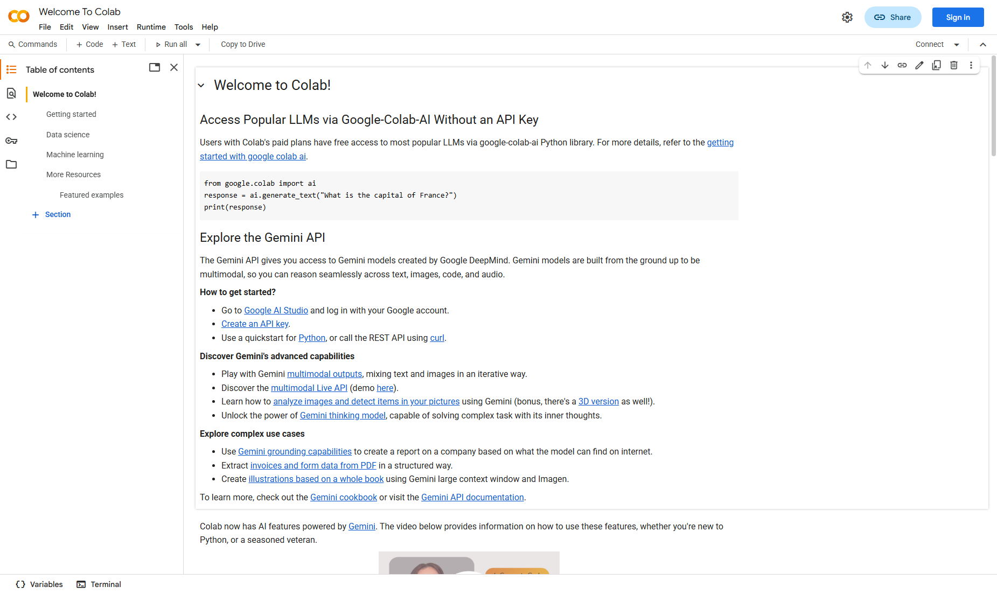The width and height of the screenshot is (997, 594).
Task: Open the Google AI Studio link
Action: point(276,310)
